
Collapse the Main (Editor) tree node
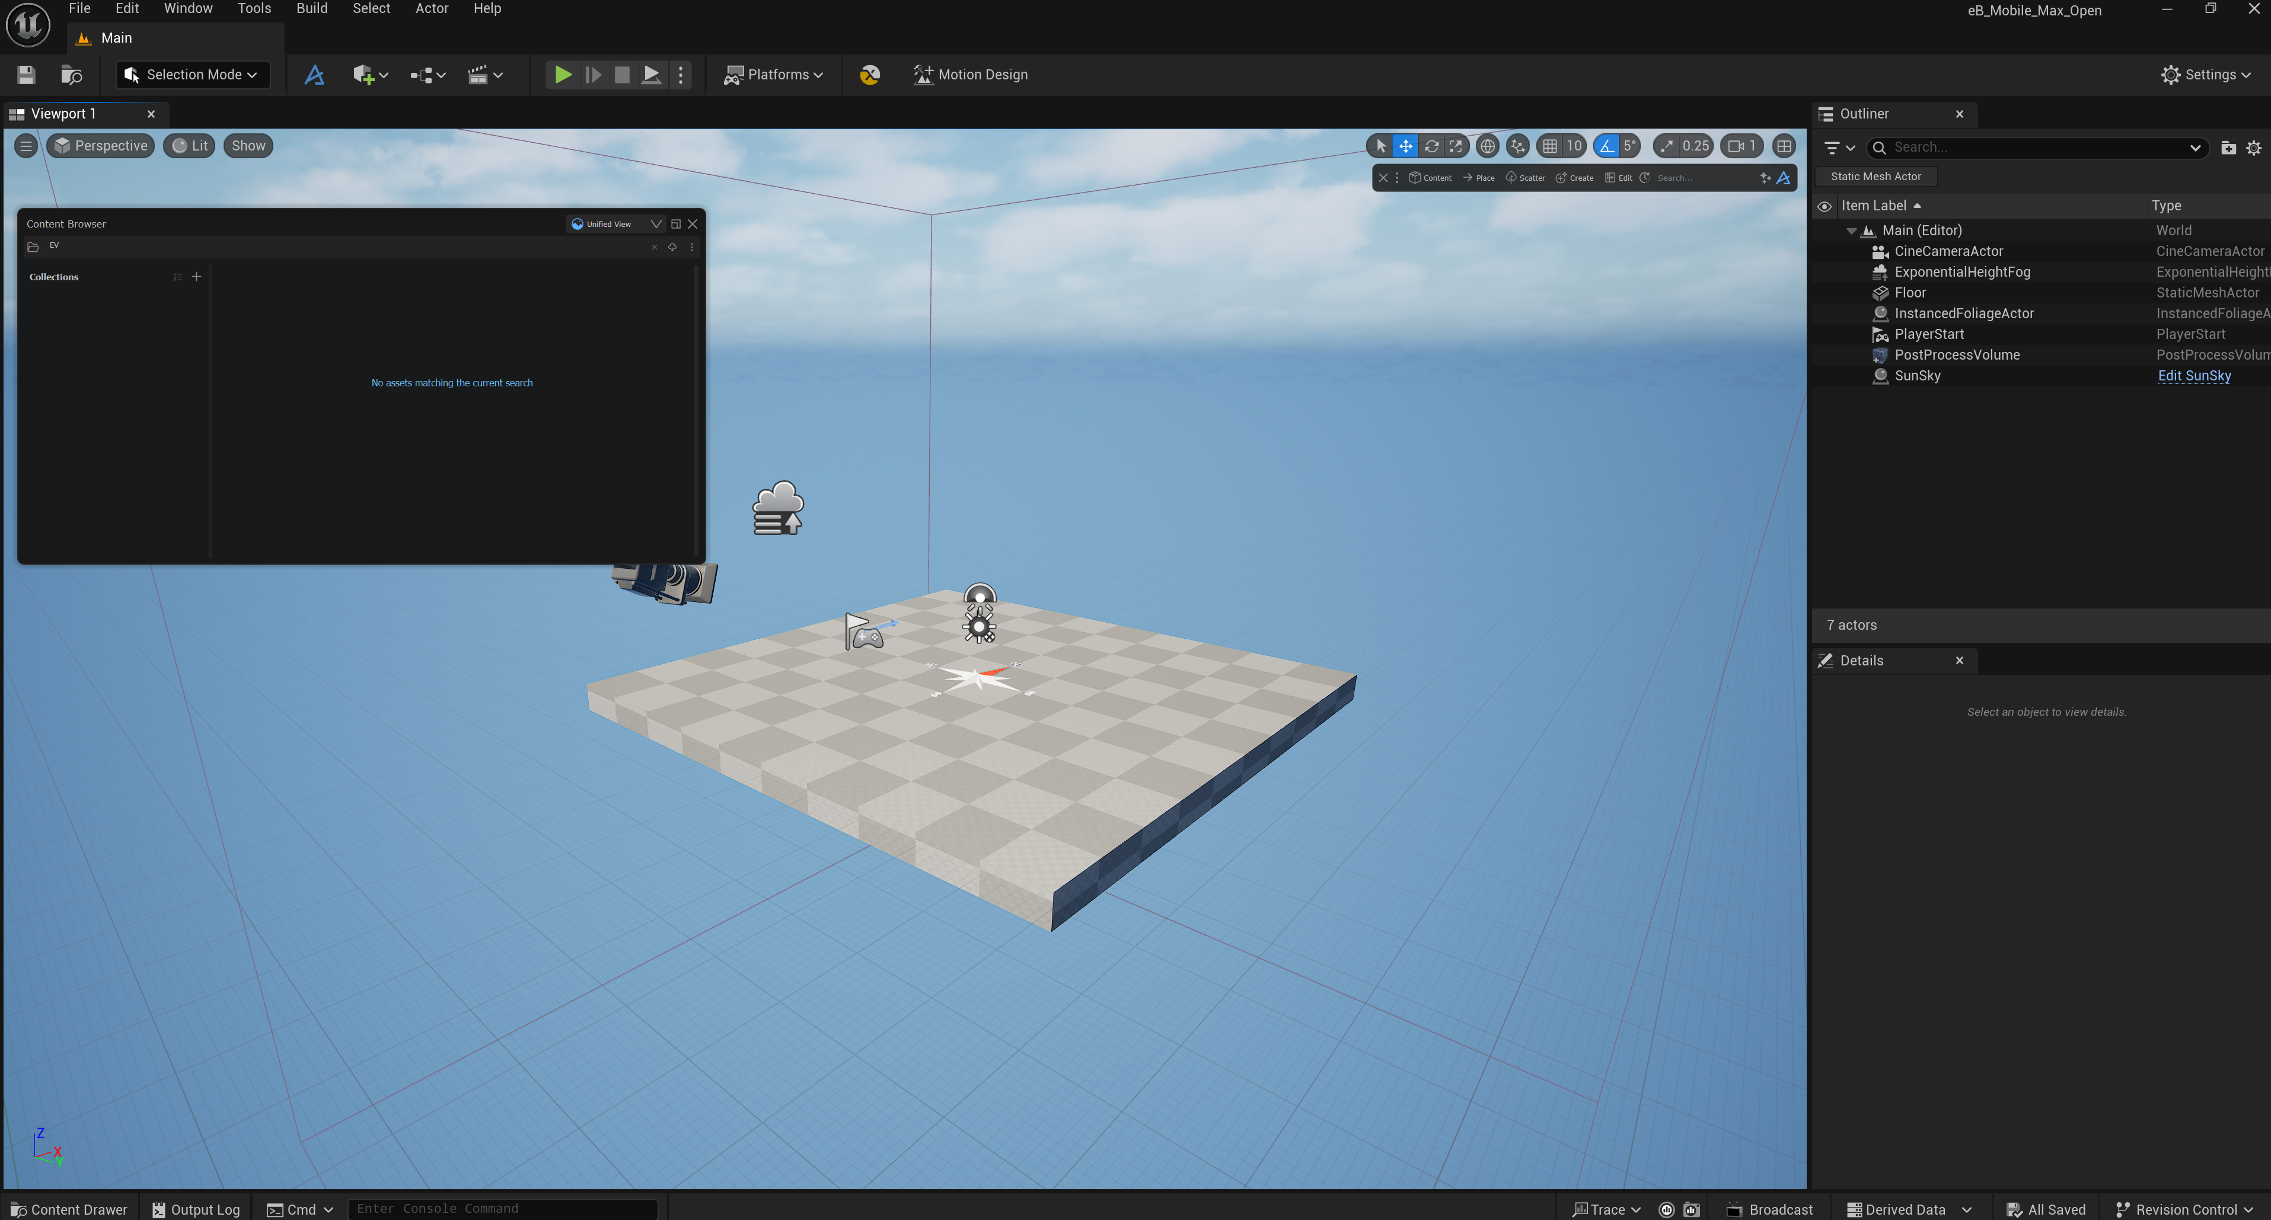(1851, 231)
